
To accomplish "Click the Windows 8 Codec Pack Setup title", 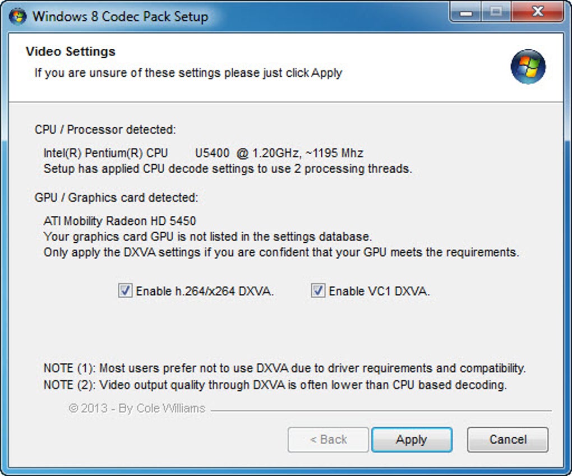I will click(x=120, y=16).
